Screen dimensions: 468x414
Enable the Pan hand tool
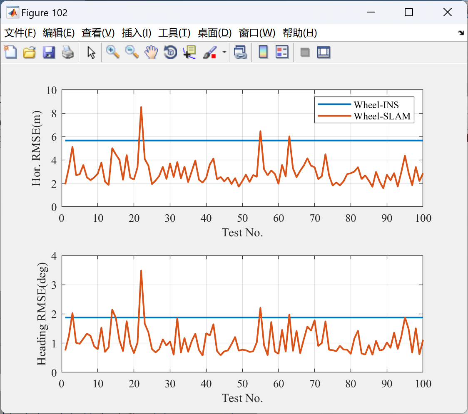coord(151,52)
